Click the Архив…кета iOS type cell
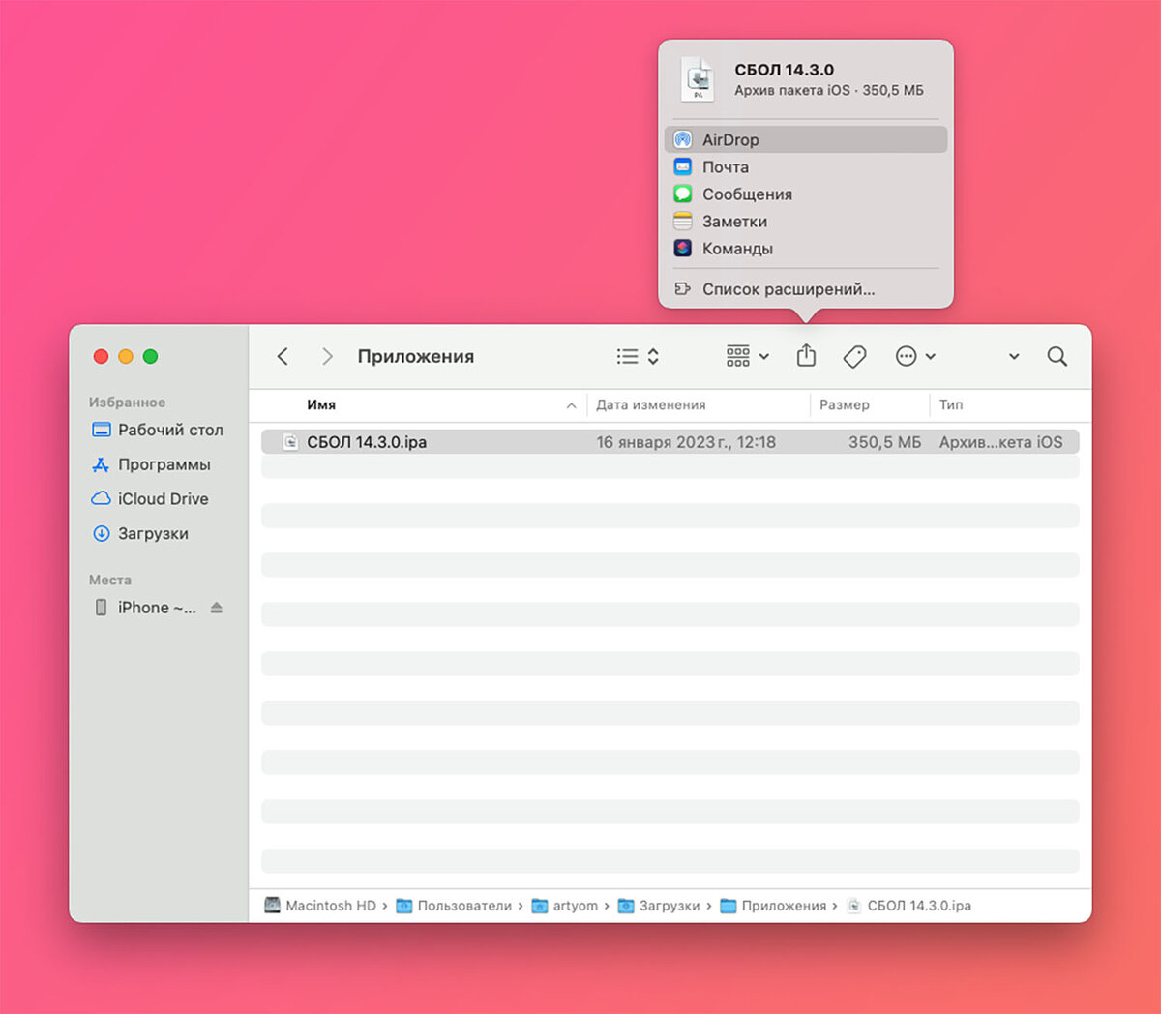The image size is (1161, 1014). coord(1000,442)
